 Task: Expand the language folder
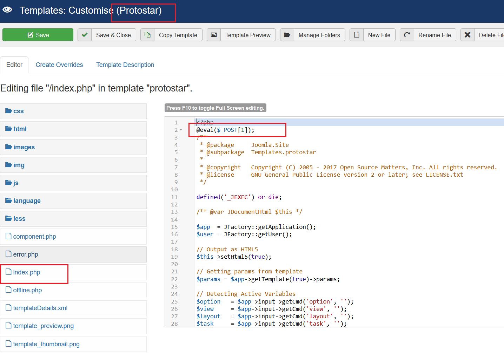click(27, 201)
